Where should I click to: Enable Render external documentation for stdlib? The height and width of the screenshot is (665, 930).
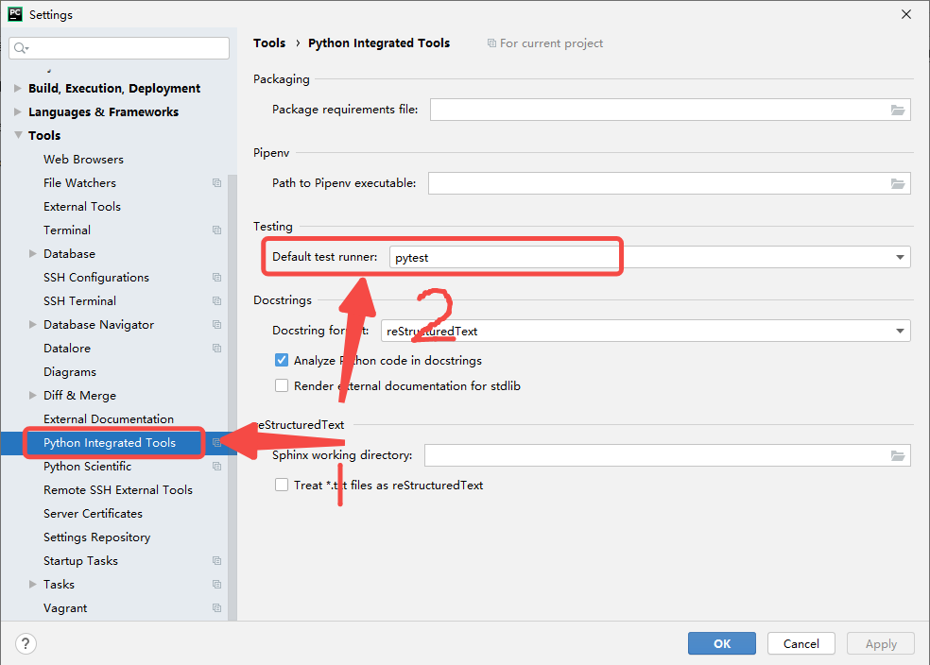coord(282,385)
